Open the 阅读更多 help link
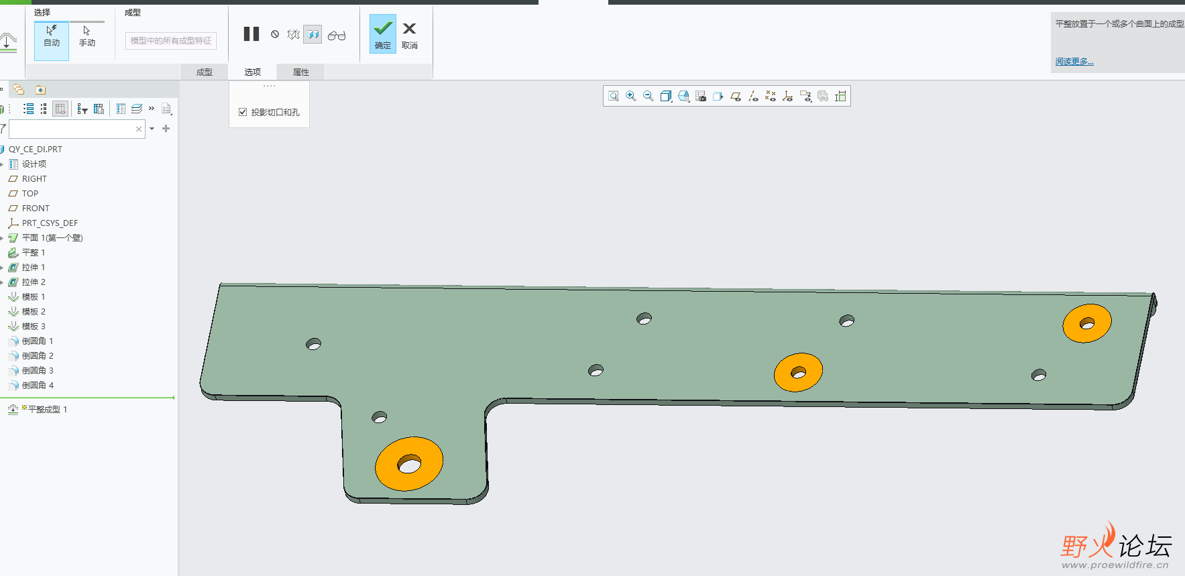The image size is (1185, 576). [x=1074, y=62]
